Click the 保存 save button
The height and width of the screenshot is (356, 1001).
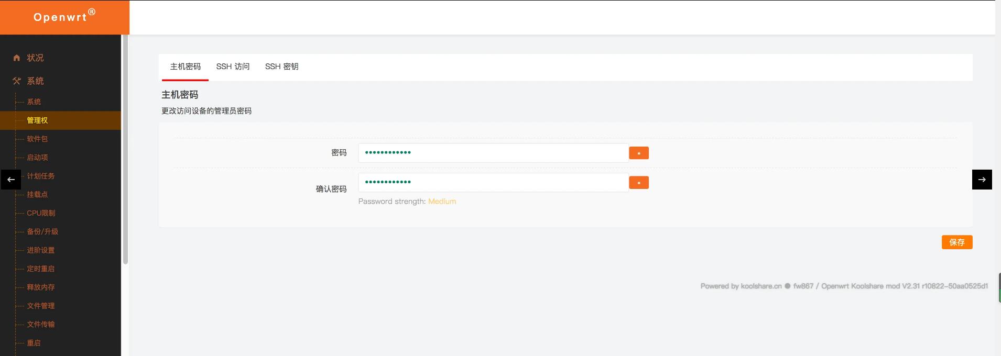point(956,242)
